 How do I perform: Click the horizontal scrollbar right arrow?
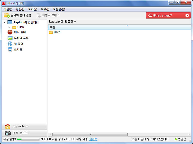[189, 134]
